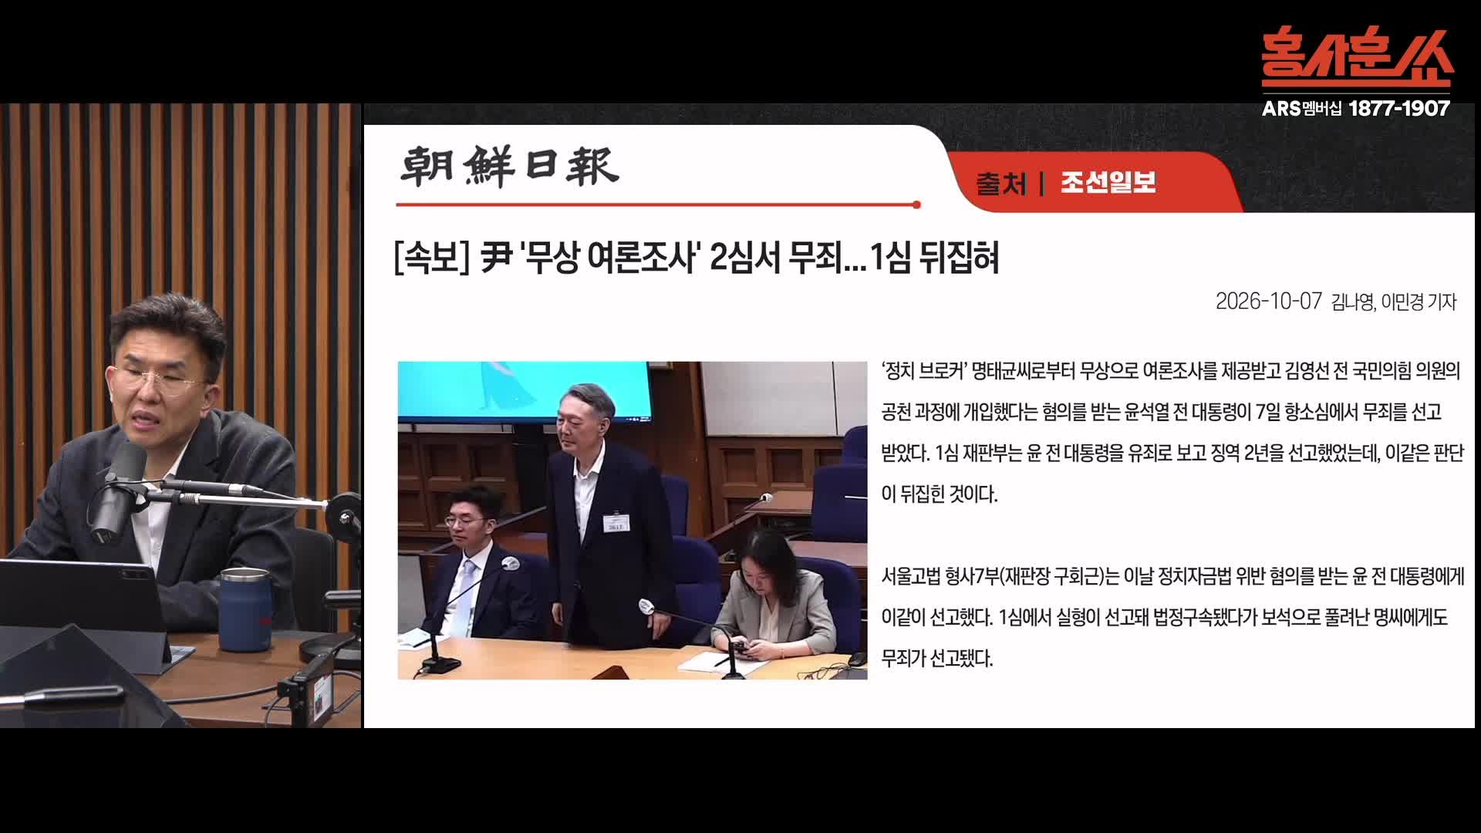Click the 조선일보 source name text
The height and width of the screenshot is (833, 1481).
click(x=1108, y=183)
